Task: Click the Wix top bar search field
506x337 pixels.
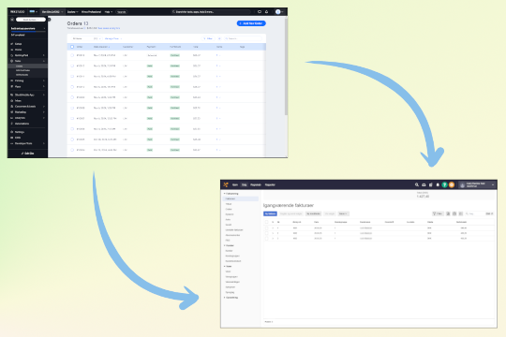Action: click(211, 12)
